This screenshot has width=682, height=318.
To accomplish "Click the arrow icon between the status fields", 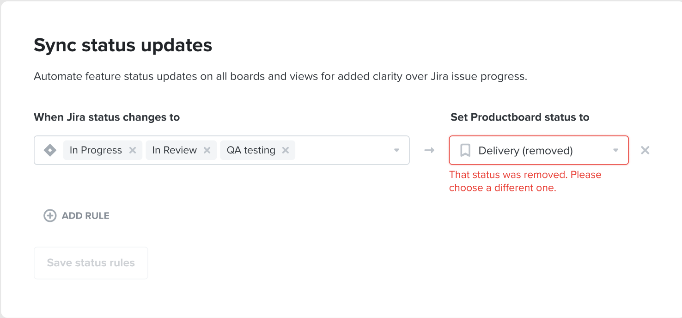I will (x=429, y=150).
